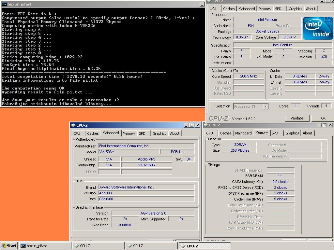The width and height of the screenshot is (334, 250).
Task: Open Caches tab in Memory CPU-Z window
Action: click(226, 133)
